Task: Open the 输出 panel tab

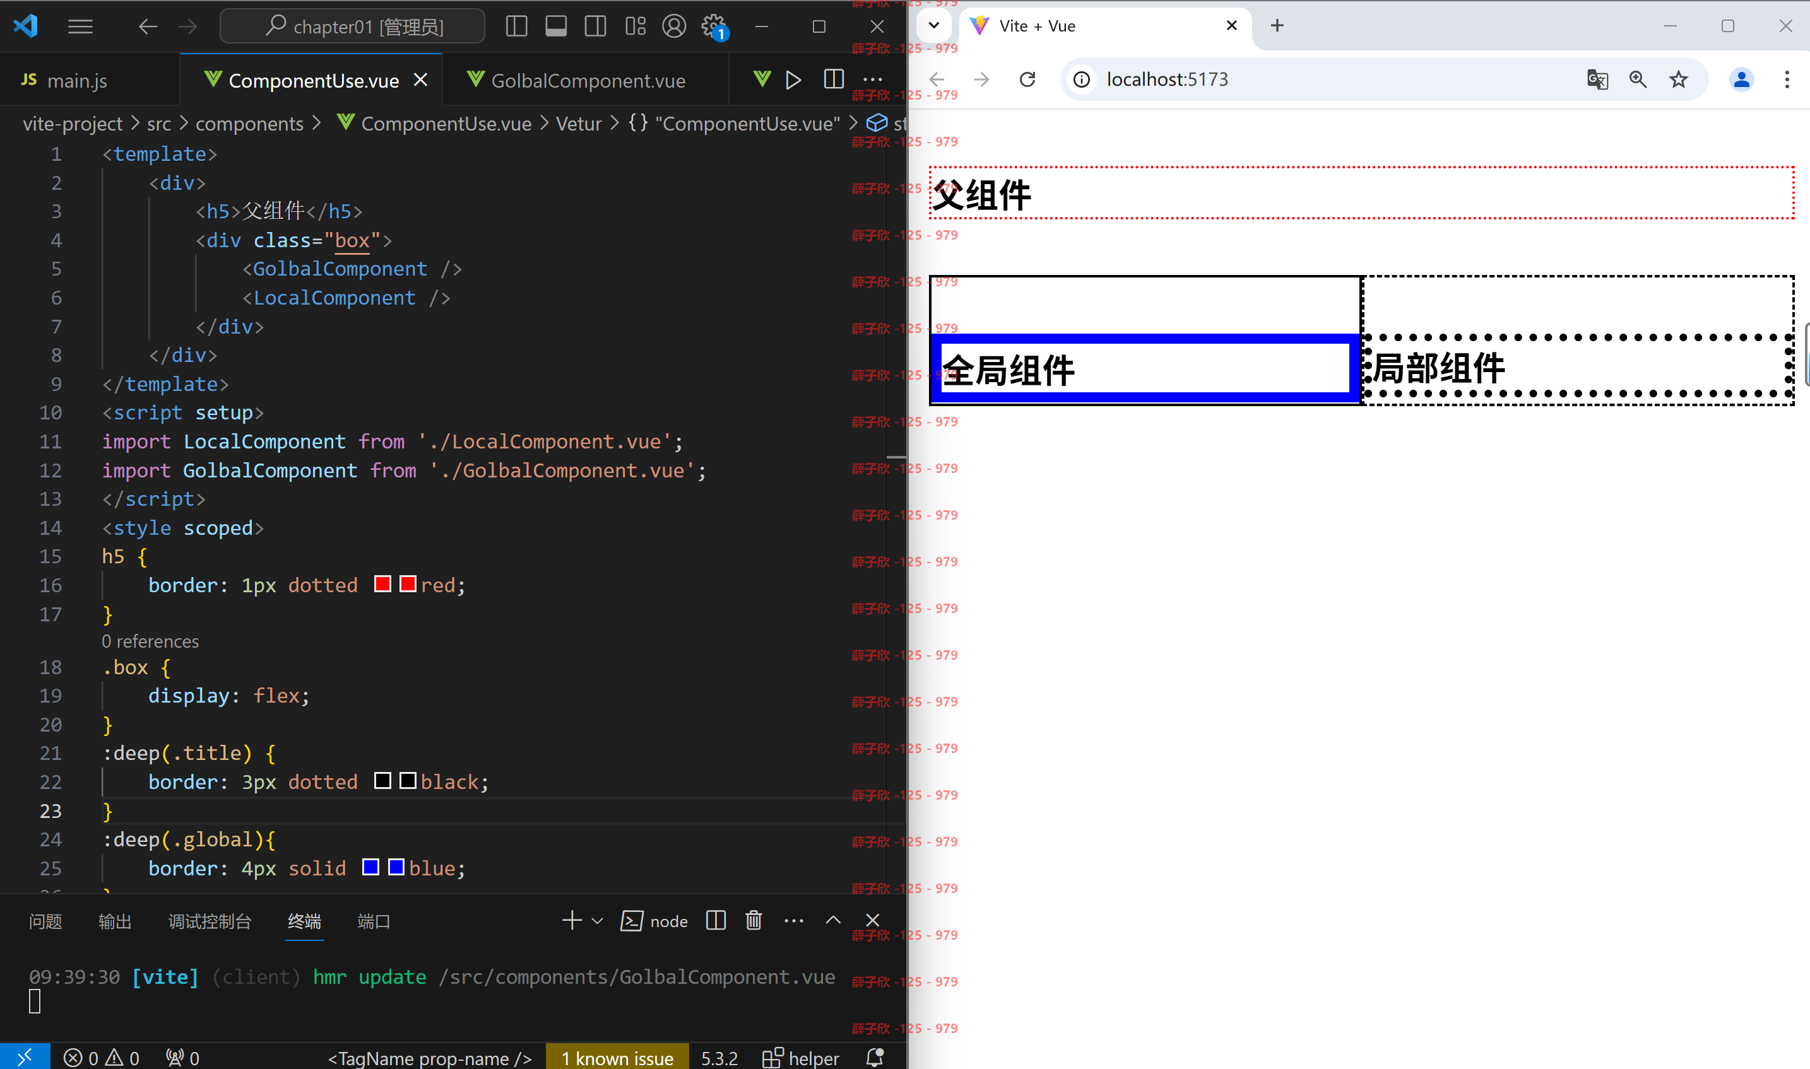Action: 115,921
